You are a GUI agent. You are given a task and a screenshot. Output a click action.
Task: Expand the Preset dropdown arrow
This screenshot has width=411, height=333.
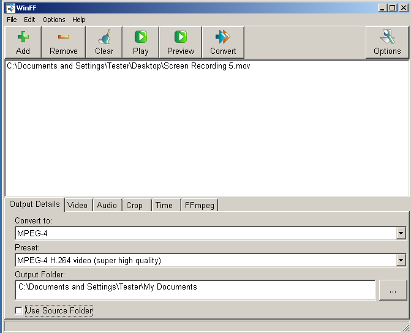pos(401,260)
